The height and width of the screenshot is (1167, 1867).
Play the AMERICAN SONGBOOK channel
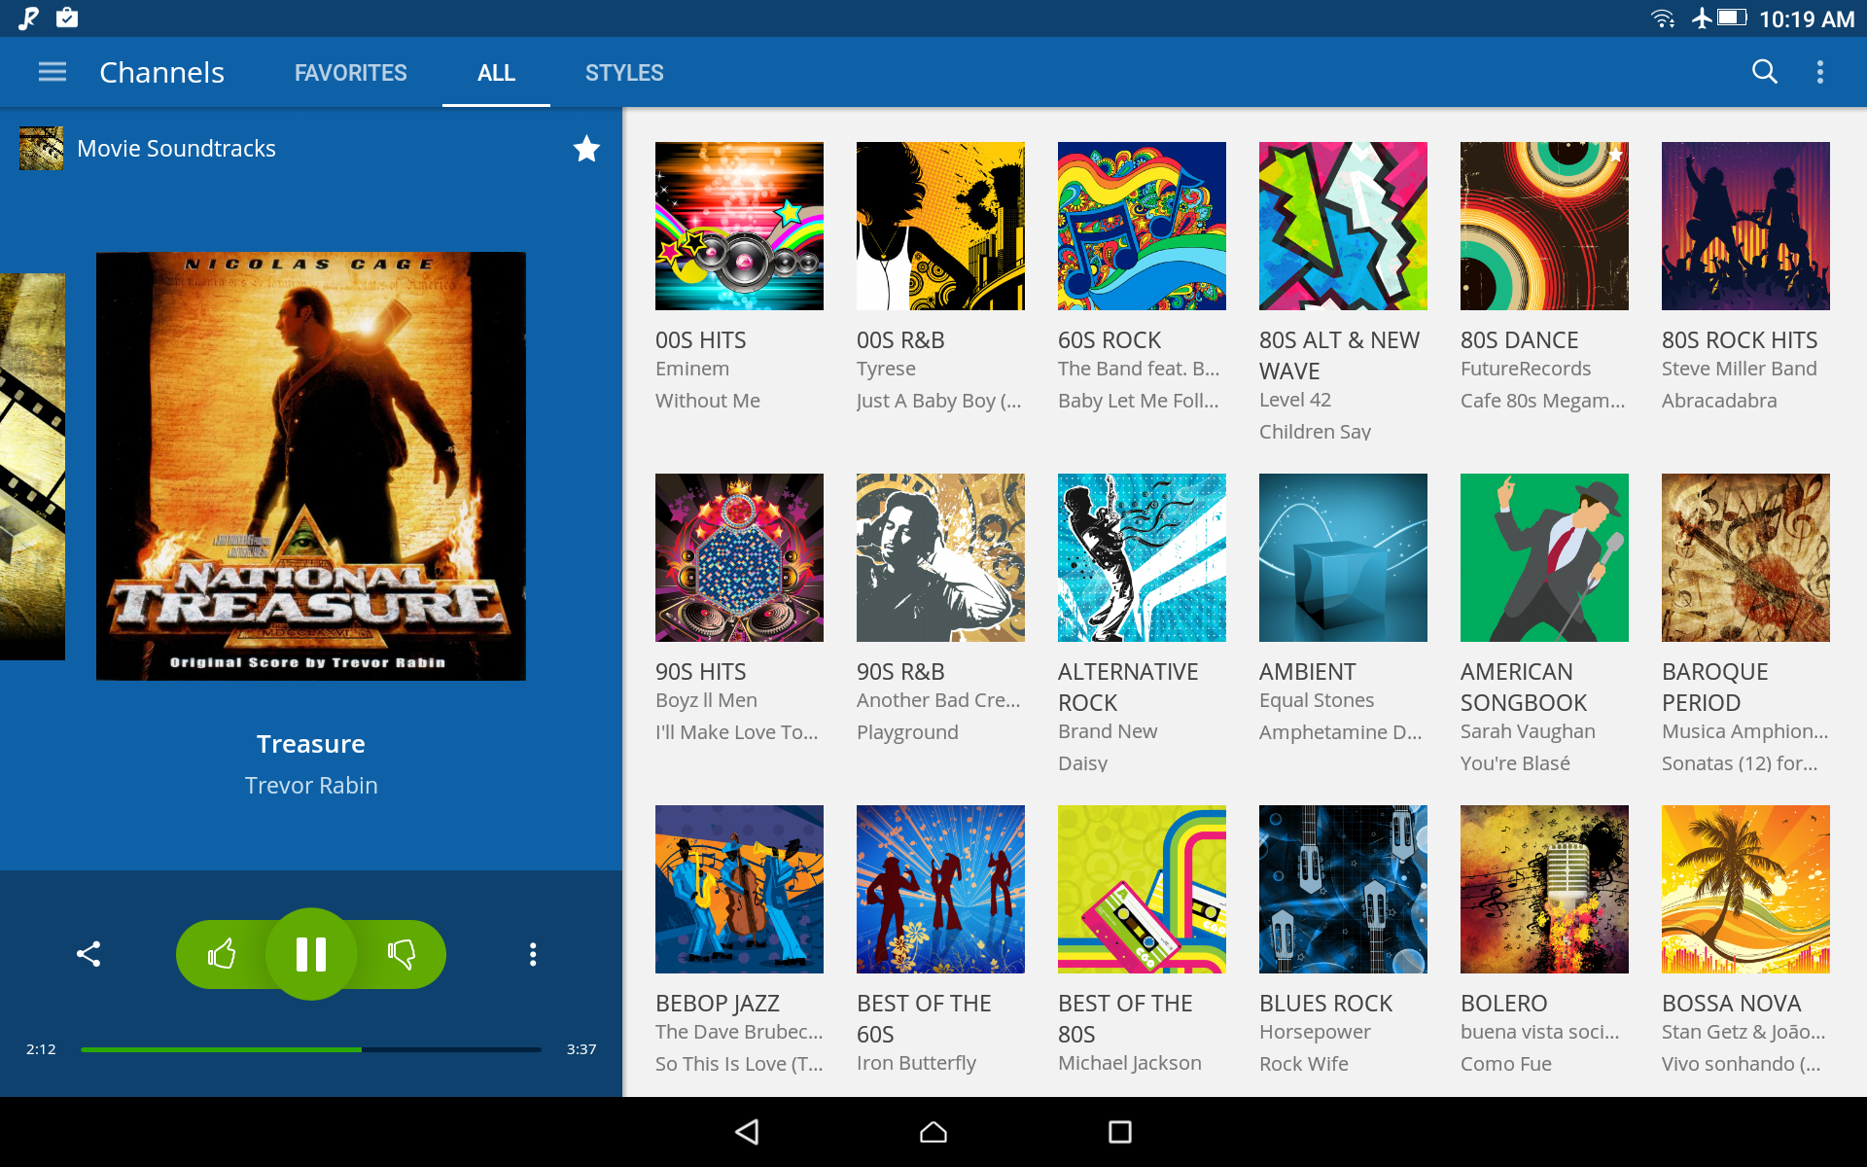[1544, 557]
